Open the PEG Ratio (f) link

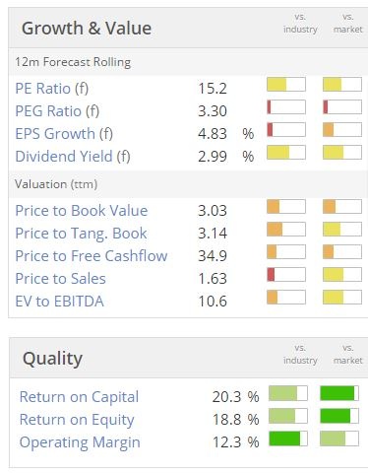[57, 111]
